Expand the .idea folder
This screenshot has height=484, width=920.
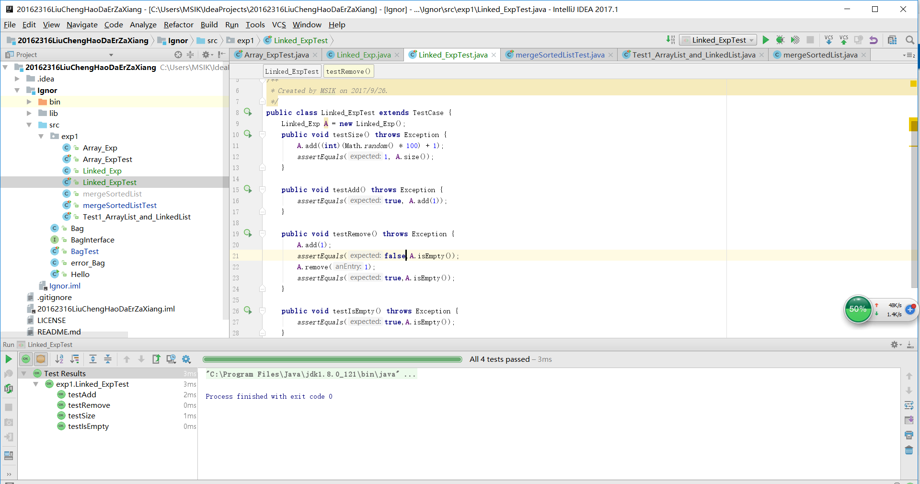[17, 79]
